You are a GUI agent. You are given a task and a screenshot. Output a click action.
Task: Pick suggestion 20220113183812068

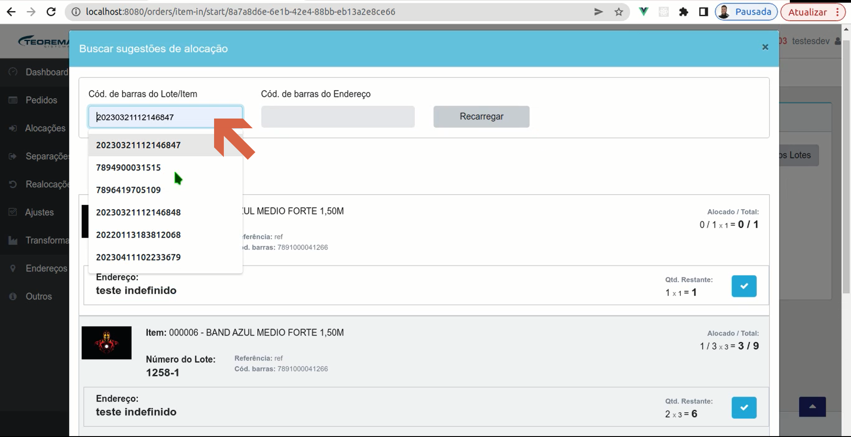165,235
